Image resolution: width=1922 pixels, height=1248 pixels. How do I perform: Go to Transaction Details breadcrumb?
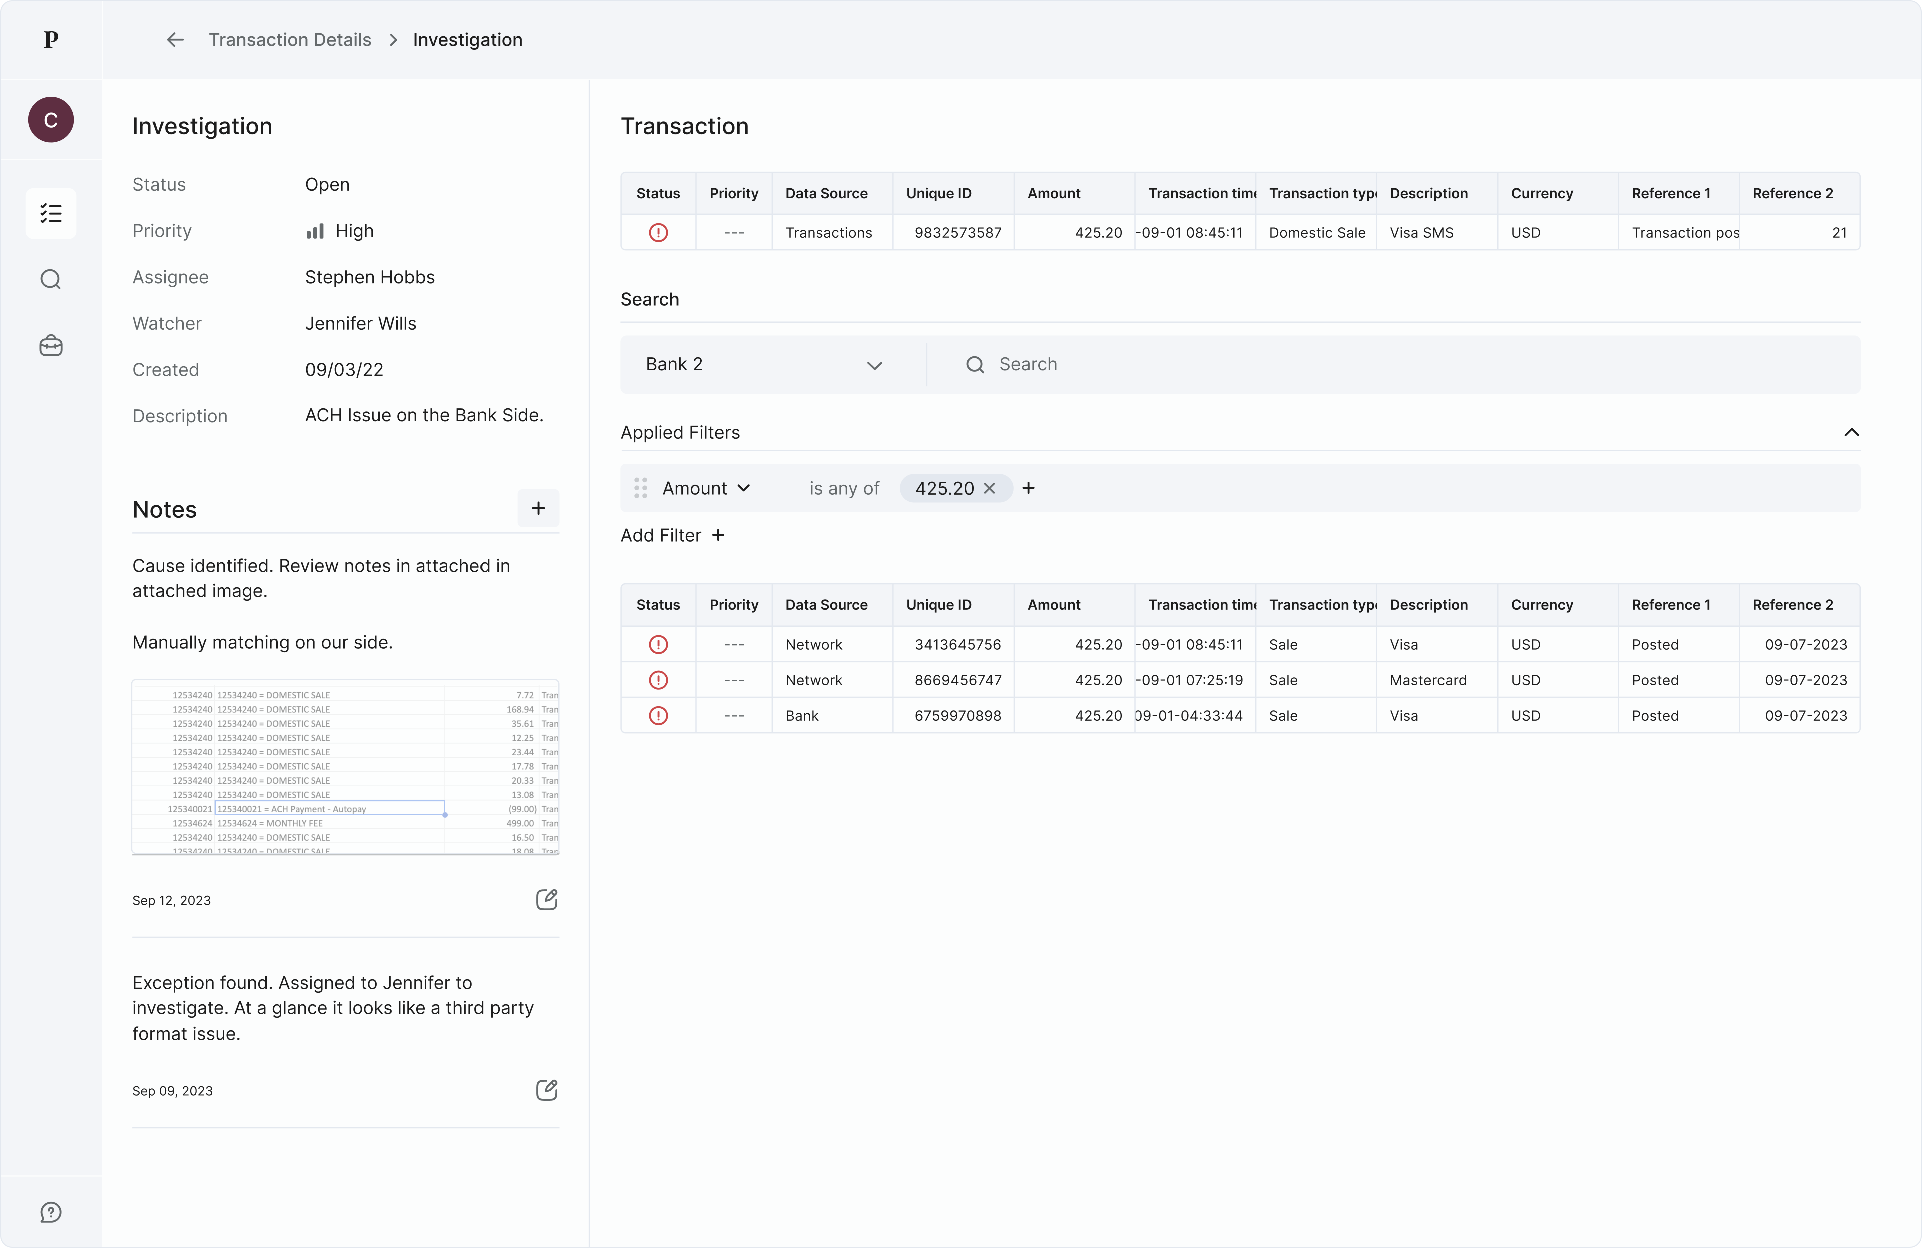290,40
